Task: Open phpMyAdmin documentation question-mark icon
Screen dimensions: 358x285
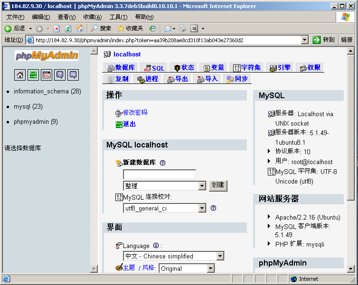Action: click(60, 75)
